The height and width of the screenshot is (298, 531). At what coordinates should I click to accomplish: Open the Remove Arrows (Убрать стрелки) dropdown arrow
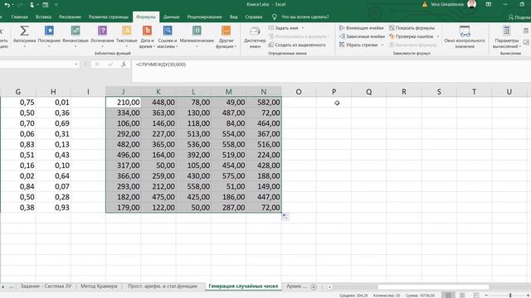click(382, 45)
